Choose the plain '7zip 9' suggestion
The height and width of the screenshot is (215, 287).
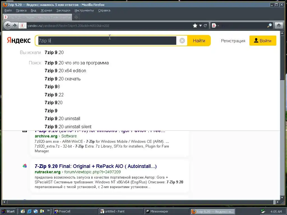[x=51, y=111]
